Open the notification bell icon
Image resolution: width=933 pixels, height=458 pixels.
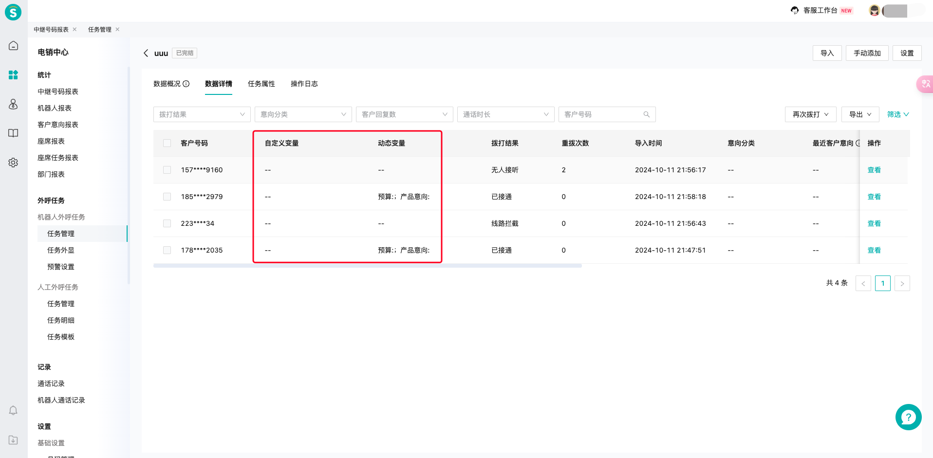(13, 411)
